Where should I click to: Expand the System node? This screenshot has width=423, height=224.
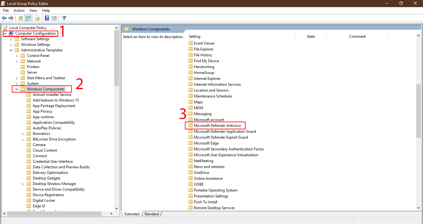[17, 84]
